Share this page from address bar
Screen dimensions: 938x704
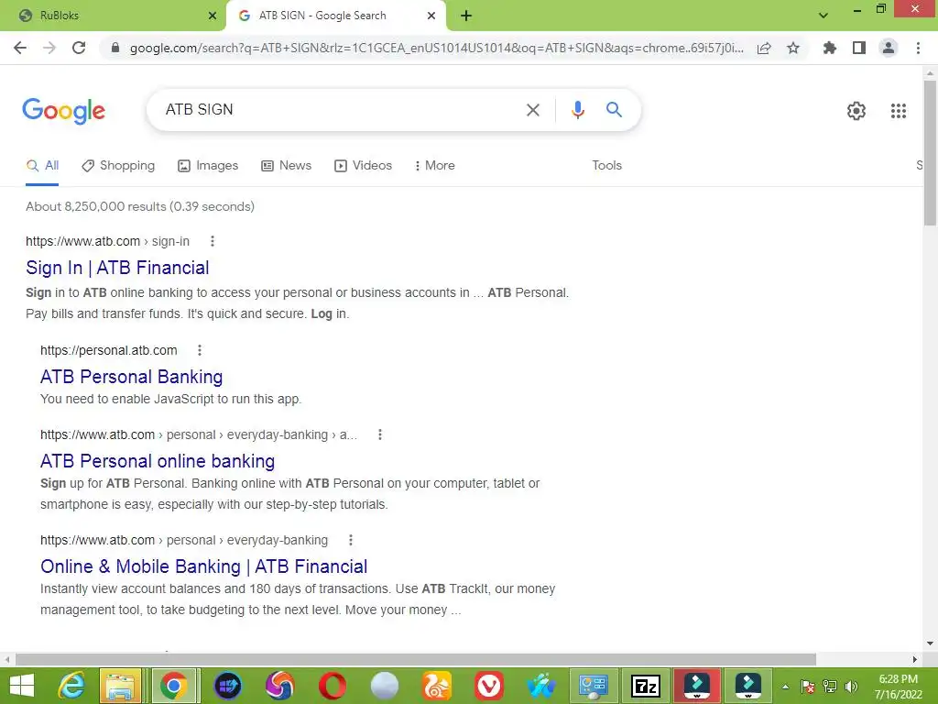[764, 48]
